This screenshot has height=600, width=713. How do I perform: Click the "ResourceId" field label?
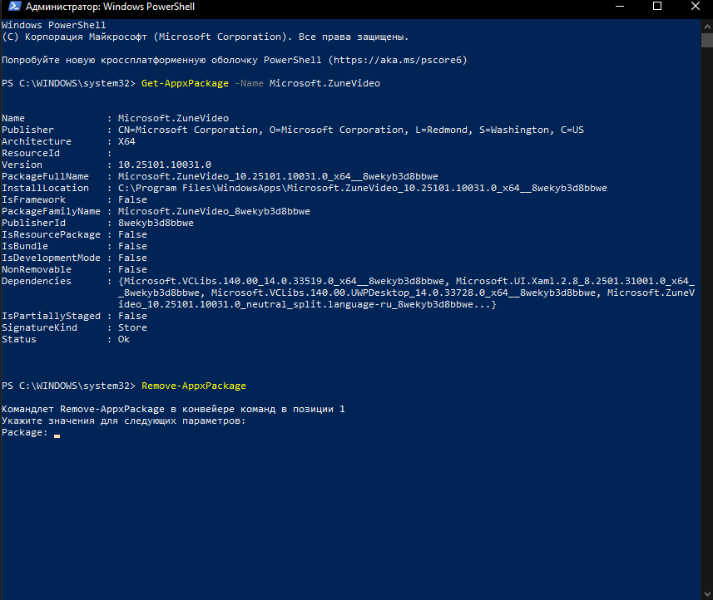pos(31,153)
